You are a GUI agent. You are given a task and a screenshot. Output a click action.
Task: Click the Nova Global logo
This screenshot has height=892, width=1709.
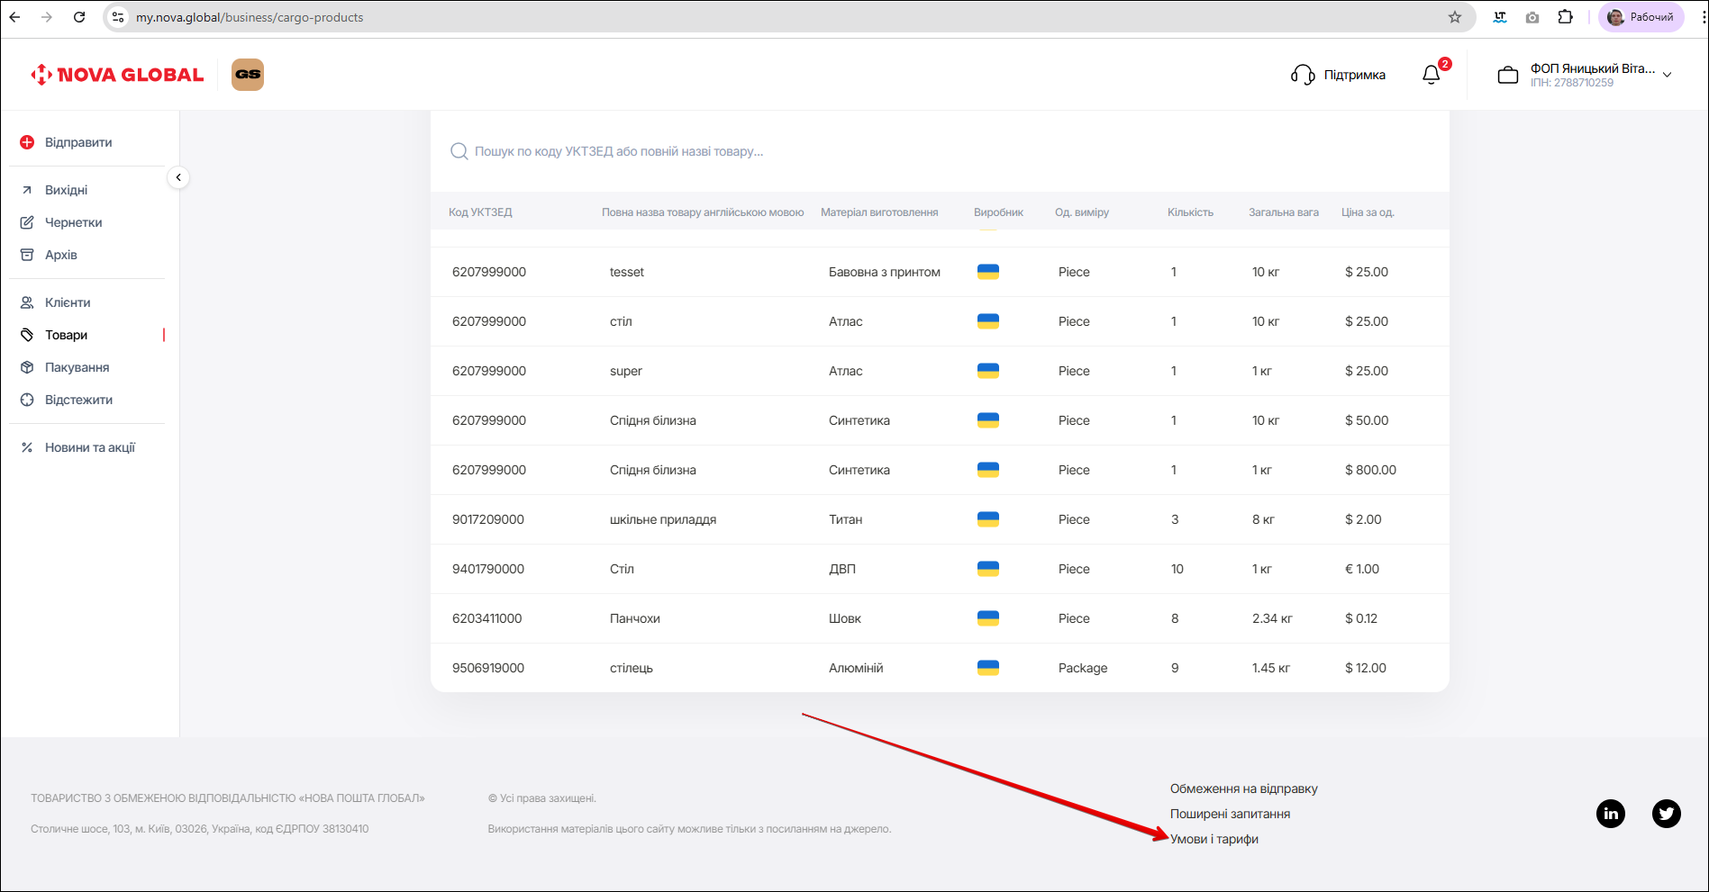click(117, 75)
